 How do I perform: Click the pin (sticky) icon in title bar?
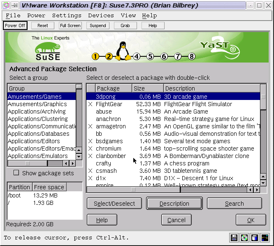point(14,5)
